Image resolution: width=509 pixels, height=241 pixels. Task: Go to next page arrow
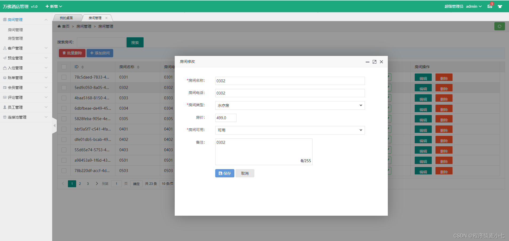click(97, 184)
